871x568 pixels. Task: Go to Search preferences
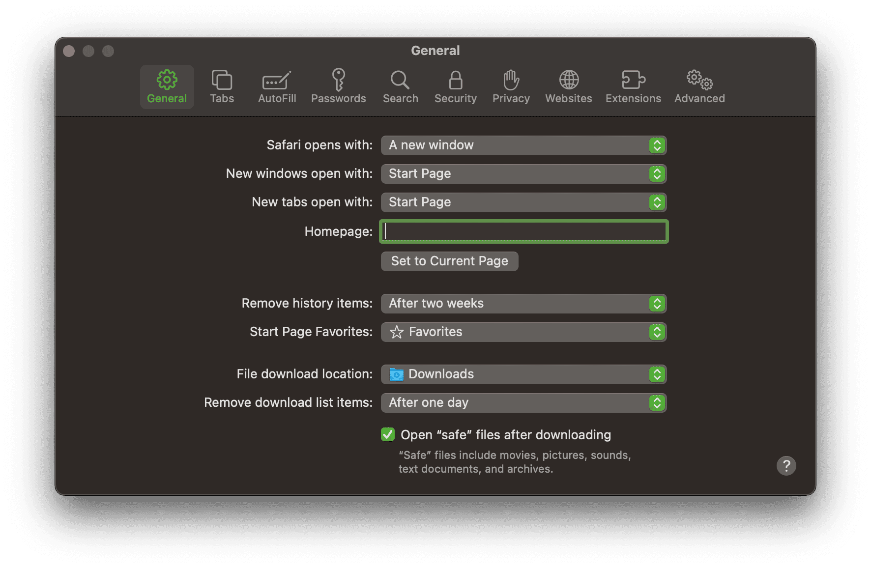[x=400, y=86]
